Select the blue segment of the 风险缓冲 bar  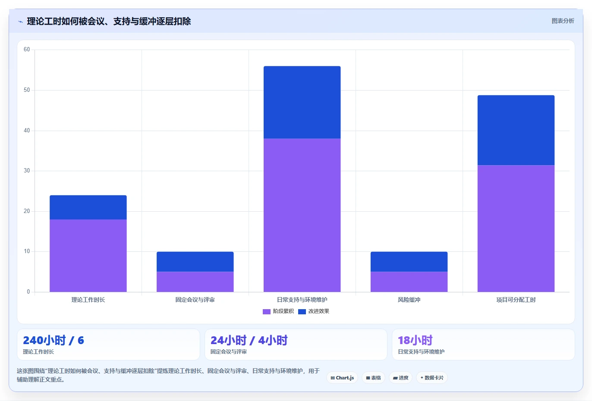[x=409, y=262]
